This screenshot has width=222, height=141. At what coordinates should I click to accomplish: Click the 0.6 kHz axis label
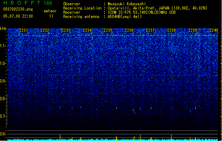pyautogui.click(x=3, y=134)
